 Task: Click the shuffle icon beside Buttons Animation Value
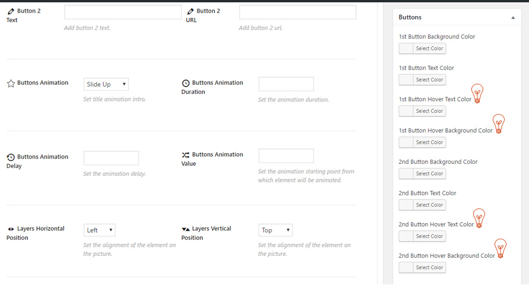[185, 155]
